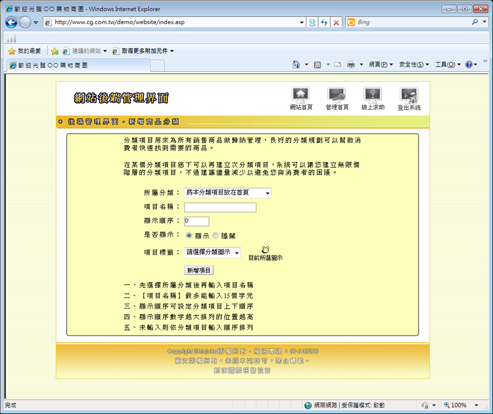Open the zoom level 100% dropdown

point(476,405)
